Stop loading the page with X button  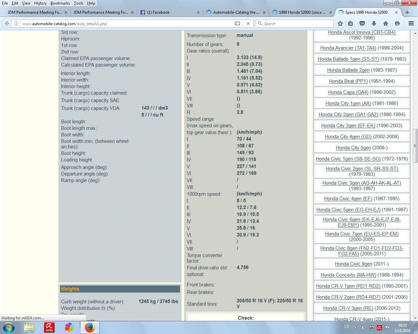[248, 23]
